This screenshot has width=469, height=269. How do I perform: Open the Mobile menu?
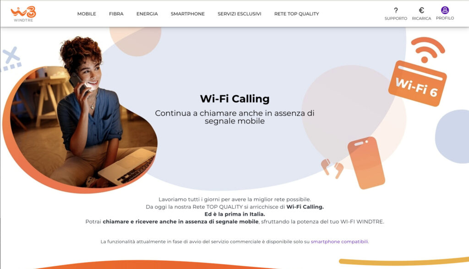pyautogui.click(x=87, y=14)
